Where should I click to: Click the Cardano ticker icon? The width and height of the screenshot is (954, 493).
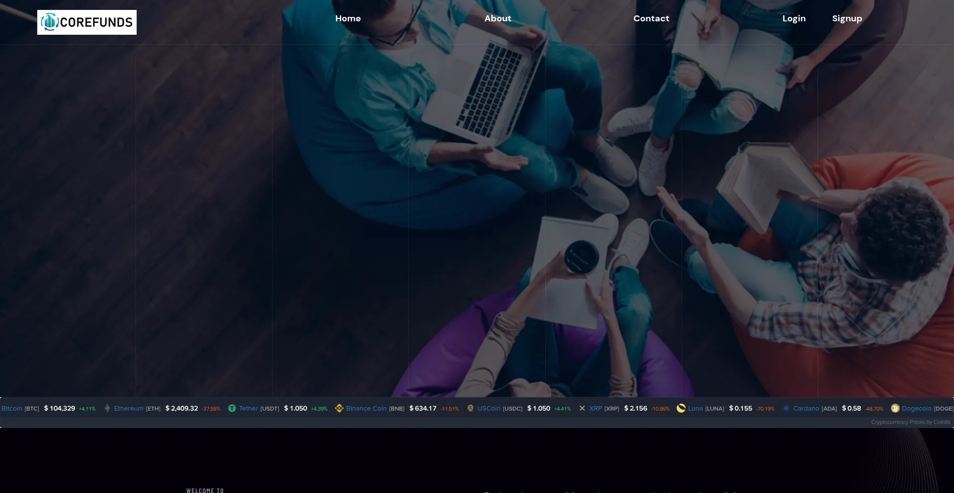pyautogui.click(x=786, y=408)
